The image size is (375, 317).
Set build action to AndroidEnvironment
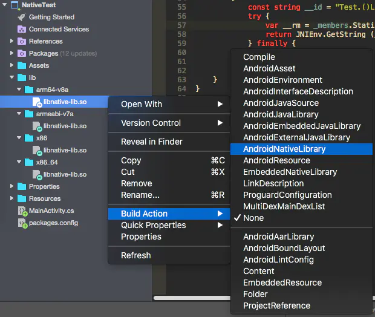301,80
